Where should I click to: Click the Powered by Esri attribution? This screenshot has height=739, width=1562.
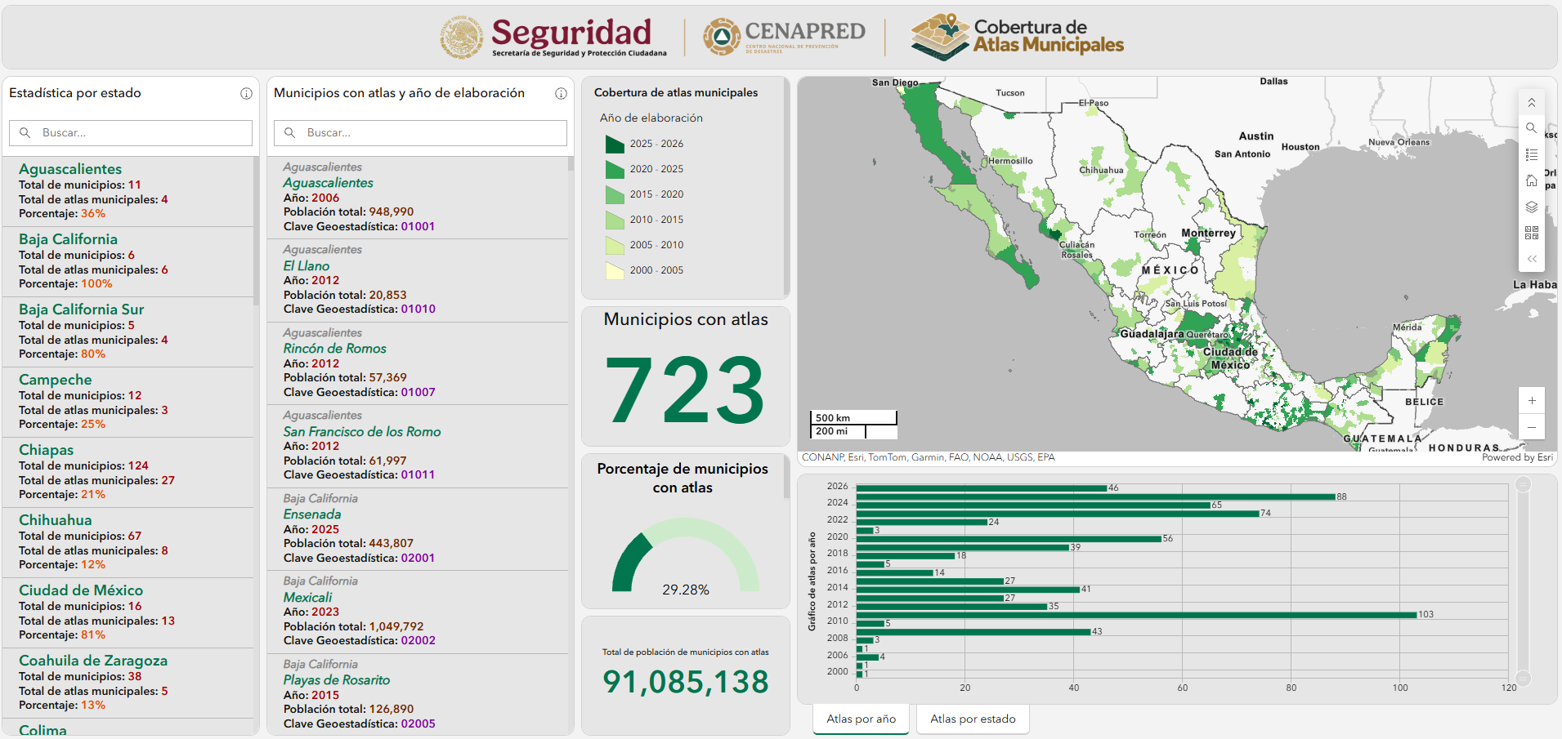pyautogui.click(x=1517, y=457)
